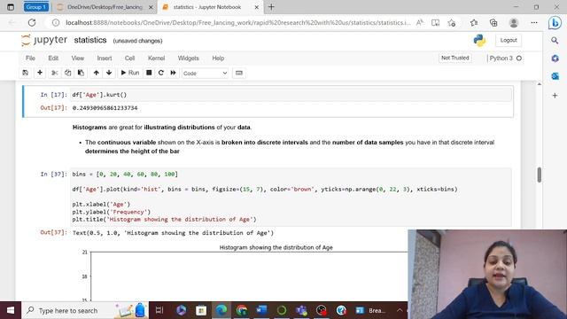Refresh the page

pyautogui.click(x=32, y=22)
